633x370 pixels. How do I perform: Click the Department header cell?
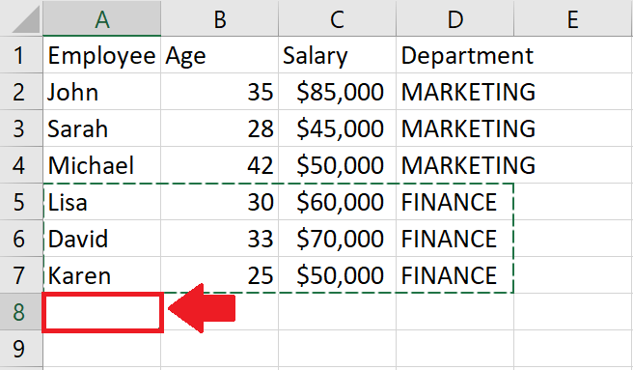coord(455,55)
